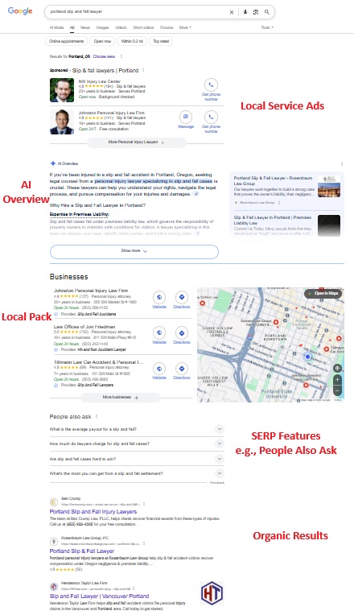
Task: Apply Top rated filter chip
Action: tap(161, 41)
